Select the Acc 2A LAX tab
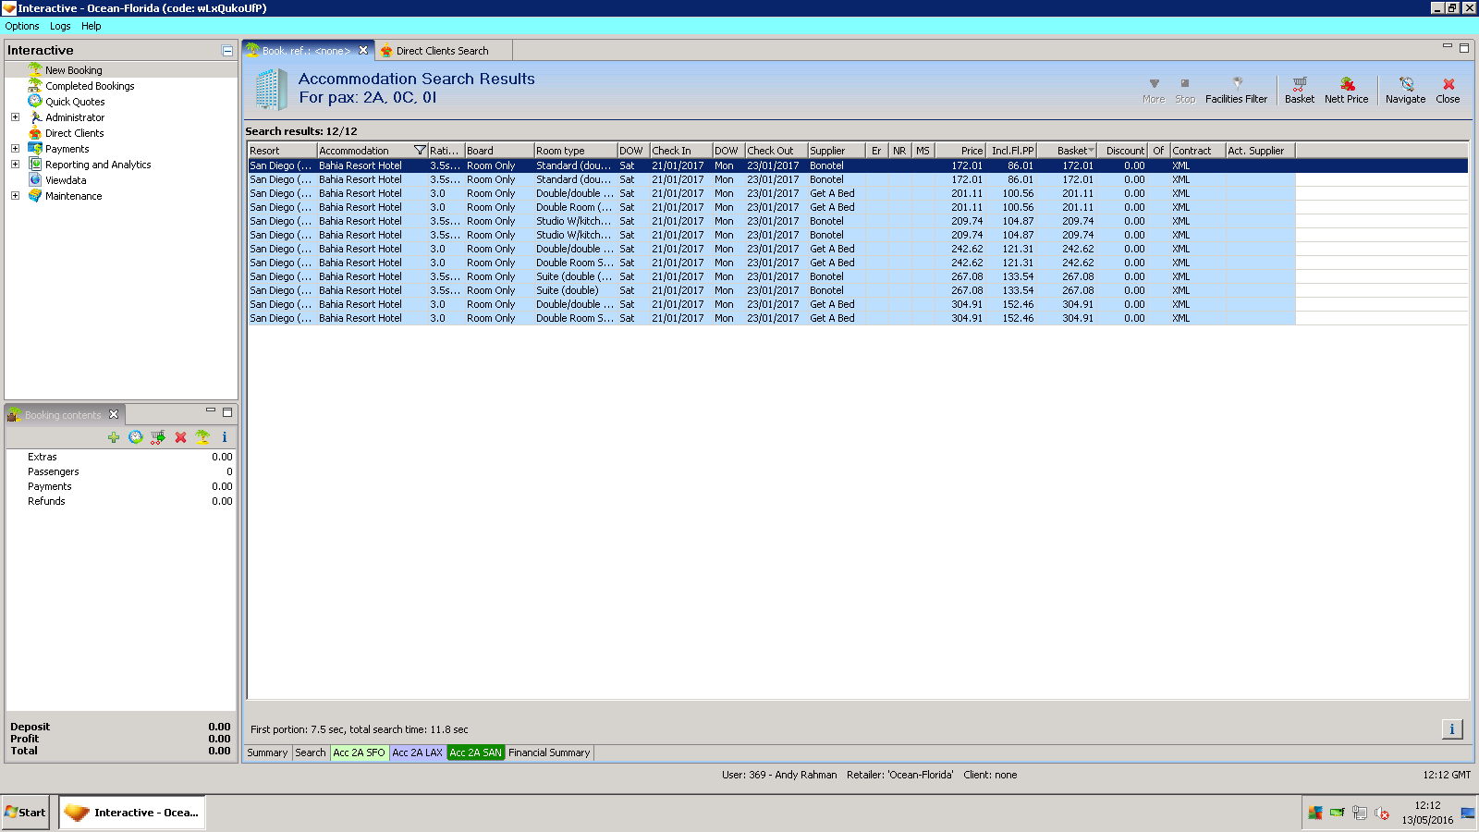 (417, 752)
